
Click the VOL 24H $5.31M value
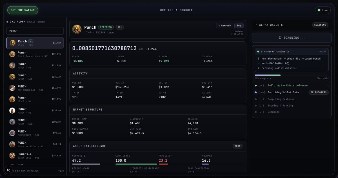coord(208,87)
